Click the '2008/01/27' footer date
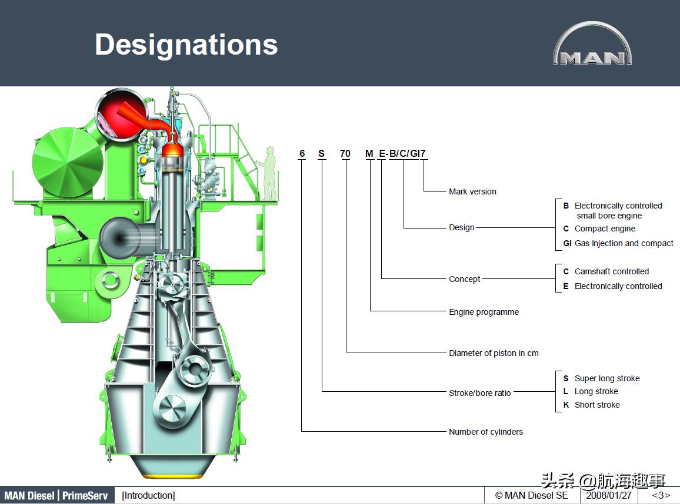 609,495
